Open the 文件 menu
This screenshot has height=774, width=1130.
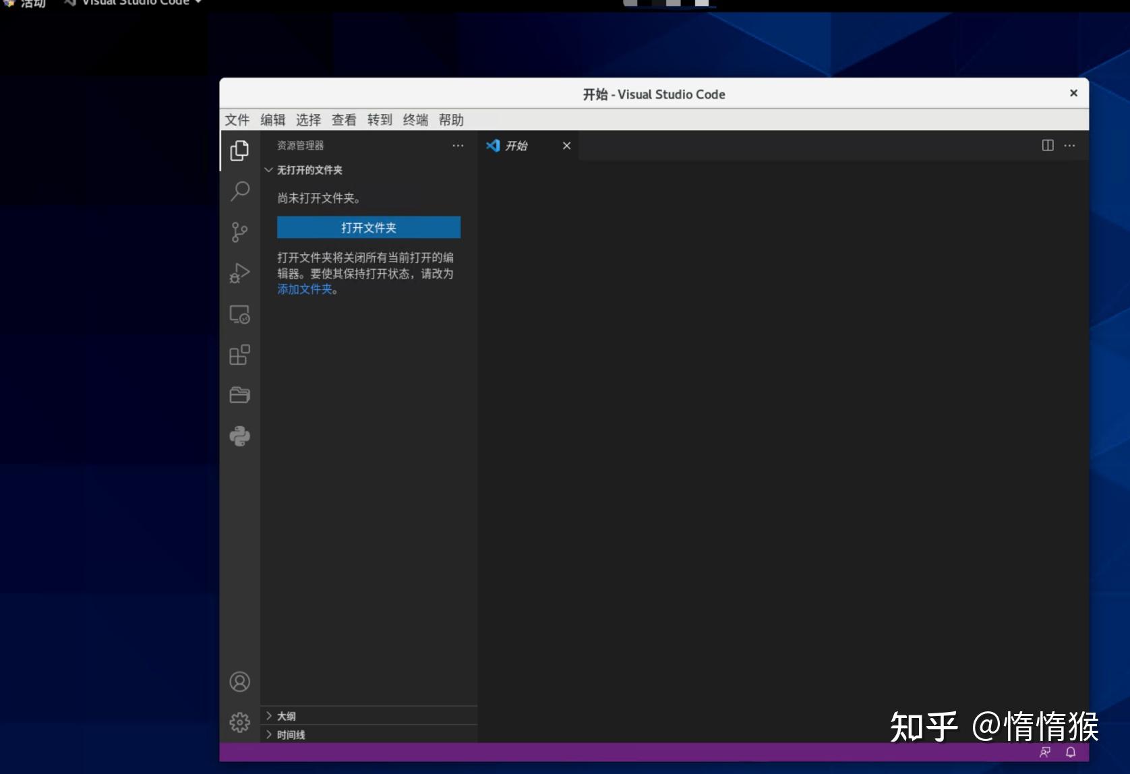click(x=237, y=119)
